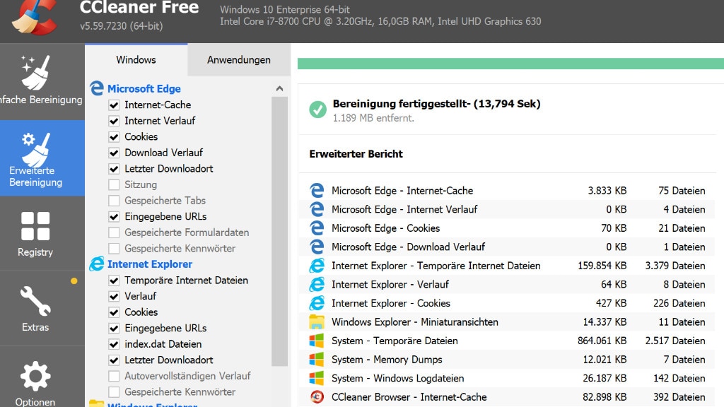
Task: Collapse the Internet Explorer section heading
Action: pyautogui.click(x=148, y=264)
